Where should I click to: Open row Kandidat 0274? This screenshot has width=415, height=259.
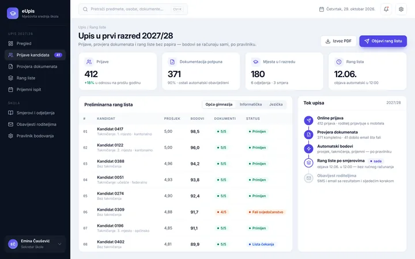click(186, 196)
